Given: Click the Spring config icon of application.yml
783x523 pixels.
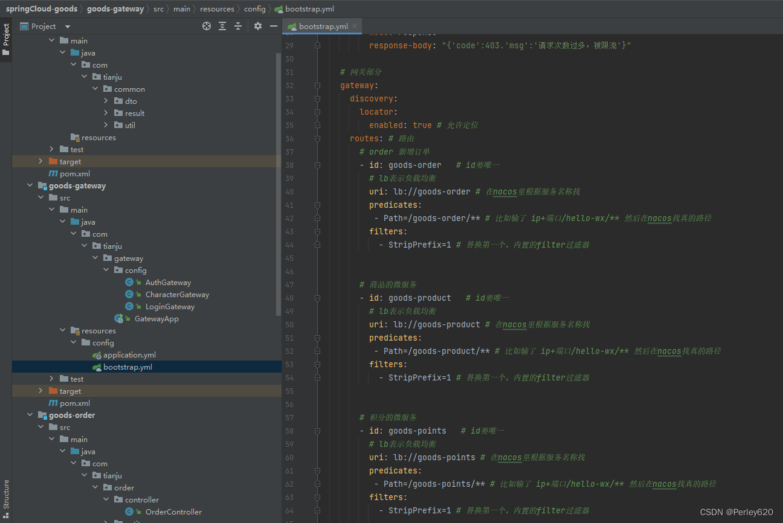Looking at the screenshot, I should tap(97, 355).
